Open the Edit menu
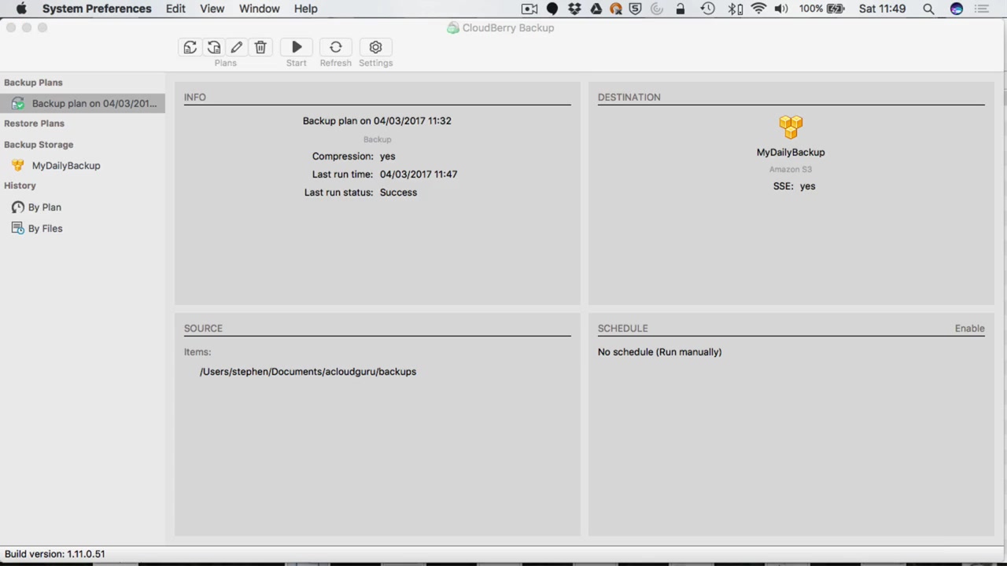The width and height of the screenshot is (1007, 566). pos(175,9)
